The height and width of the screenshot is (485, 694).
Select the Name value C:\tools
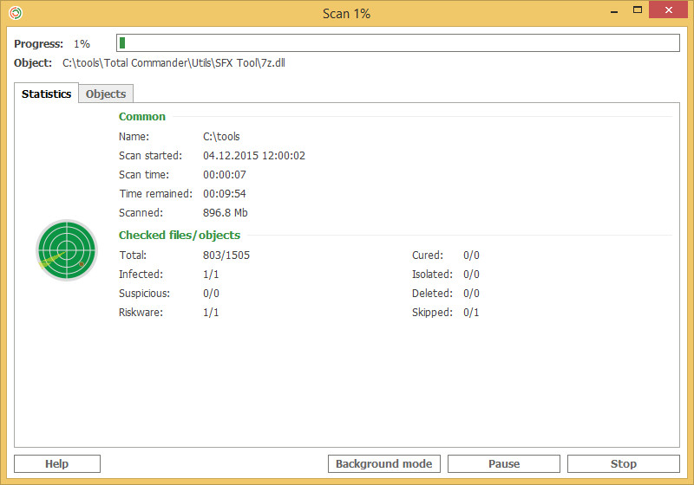(x=221, y=137)
